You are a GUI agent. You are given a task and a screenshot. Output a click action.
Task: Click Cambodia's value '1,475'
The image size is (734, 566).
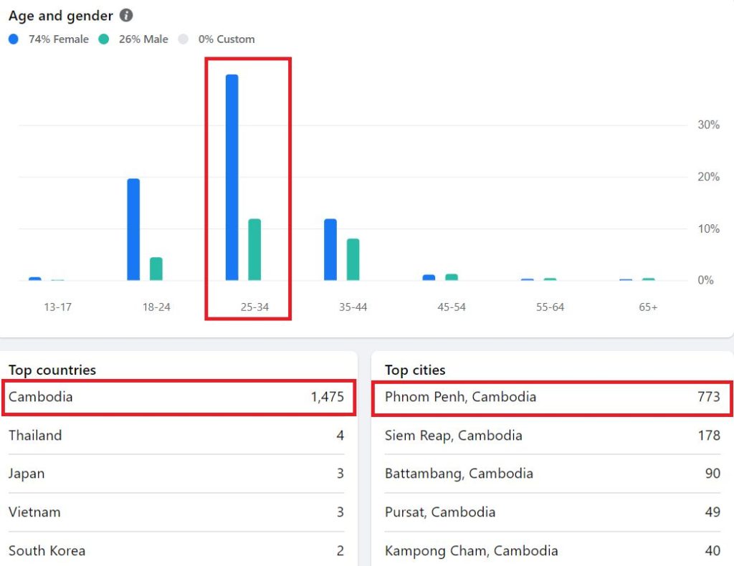pos(328,397)
